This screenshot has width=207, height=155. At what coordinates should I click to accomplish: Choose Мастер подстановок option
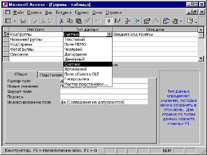88,84
